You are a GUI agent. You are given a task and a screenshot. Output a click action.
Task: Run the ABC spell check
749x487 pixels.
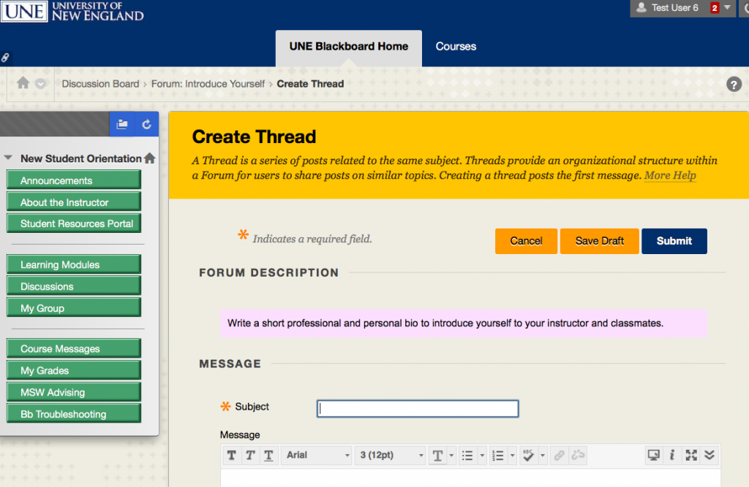pyautogui.click(x=528, y=455)
